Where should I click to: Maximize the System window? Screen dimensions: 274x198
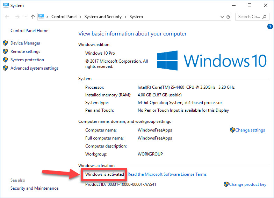tap(250, 6)
